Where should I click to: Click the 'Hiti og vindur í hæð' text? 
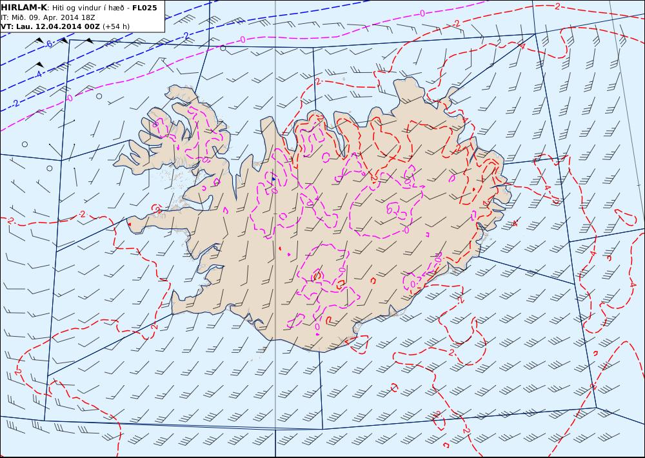coord(88,8)
